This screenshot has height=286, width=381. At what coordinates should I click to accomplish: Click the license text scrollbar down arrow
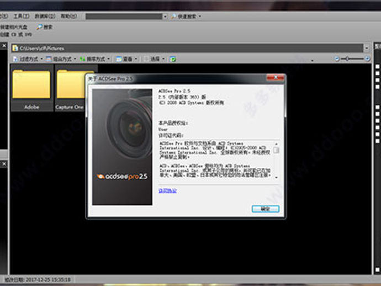tap(276, 178)
